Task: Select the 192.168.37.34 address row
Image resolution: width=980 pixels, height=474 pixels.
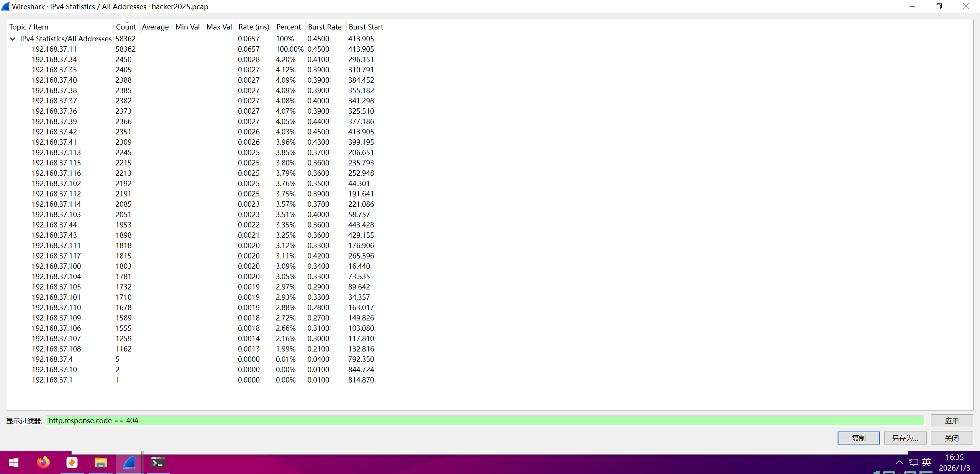Action: coord(54,59)
